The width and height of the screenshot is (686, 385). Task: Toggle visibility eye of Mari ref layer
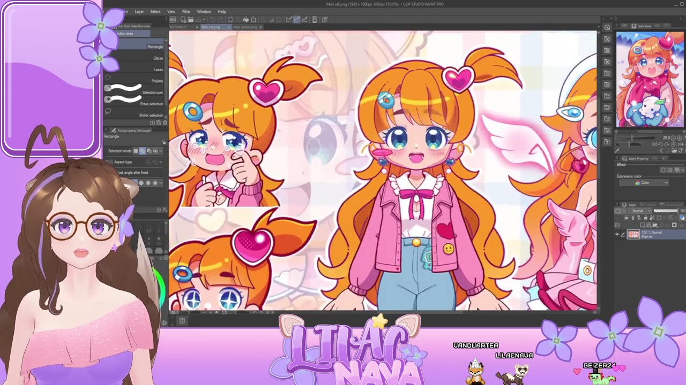pyautogui.click(x=617, y=234)
